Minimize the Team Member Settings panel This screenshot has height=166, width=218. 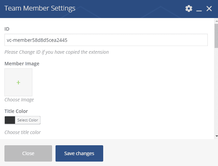[199, 9]
